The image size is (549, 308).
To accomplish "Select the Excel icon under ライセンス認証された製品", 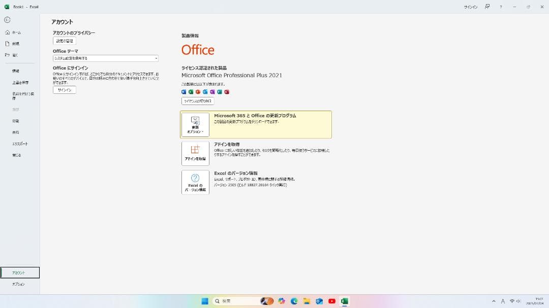I will [191, 92].
